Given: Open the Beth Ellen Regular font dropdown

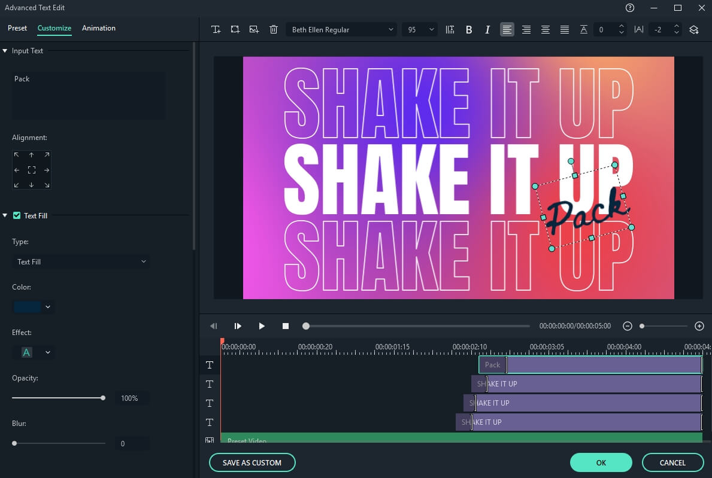Looking at the screenshot, I should (341, 29).
